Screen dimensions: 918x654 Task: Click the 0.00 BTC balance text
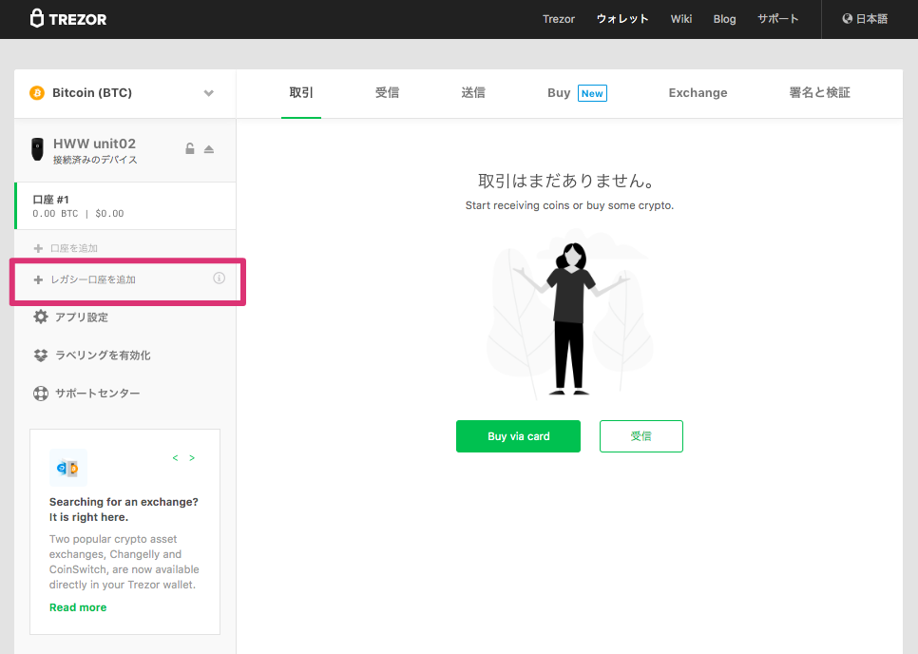click(x=55, y=214)
